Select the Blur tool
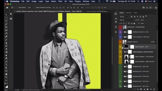162x91 pixels. point(6,55)
